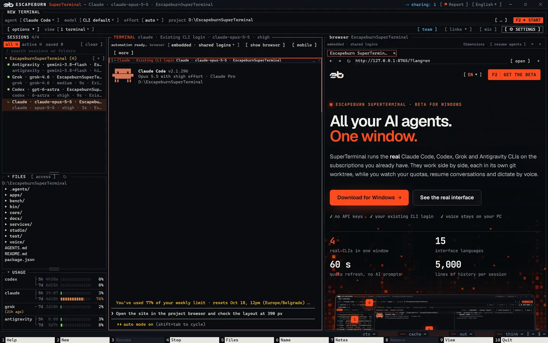The height and width of the screenshot is (343, 548).
Task: Open the model CLI default dropdown
Action: tap(99, 20)
